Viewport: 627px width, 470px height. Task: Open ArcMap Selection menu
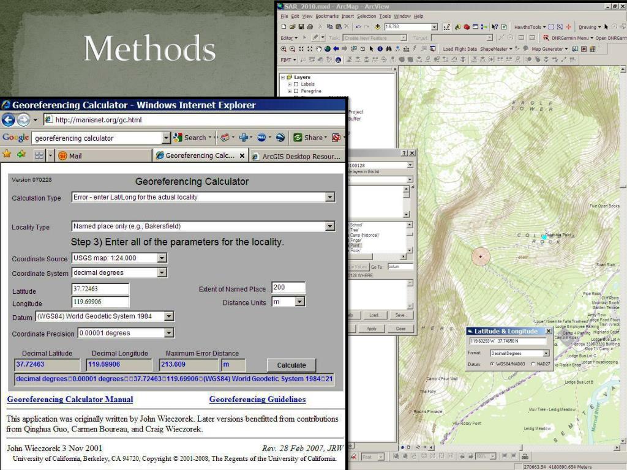click(367, 17)
